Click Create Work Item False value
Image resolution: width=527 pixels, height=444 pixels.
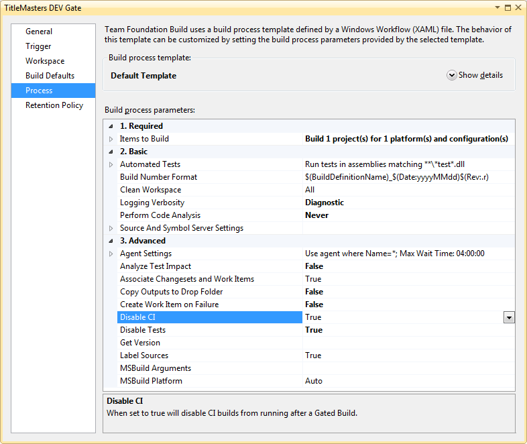[x=314, y=305]
